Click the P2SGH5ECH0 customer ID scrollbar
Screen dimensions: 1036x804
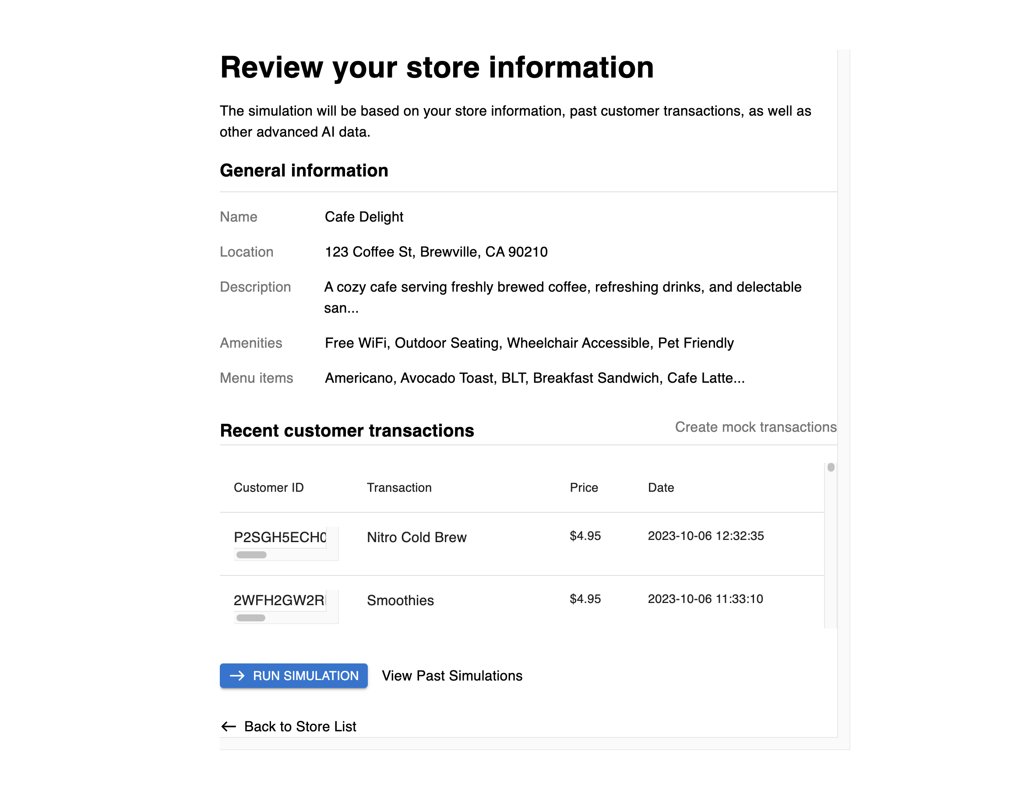click(x=251, y=554)
